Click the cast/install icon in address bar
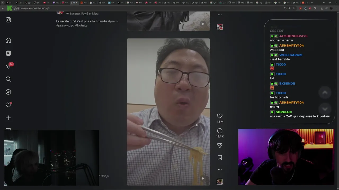 click(285, 8)
